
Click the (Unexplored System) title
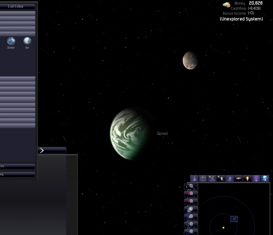[241, 19]
